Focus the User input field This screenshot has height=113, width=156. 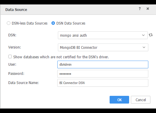(103, 64)
